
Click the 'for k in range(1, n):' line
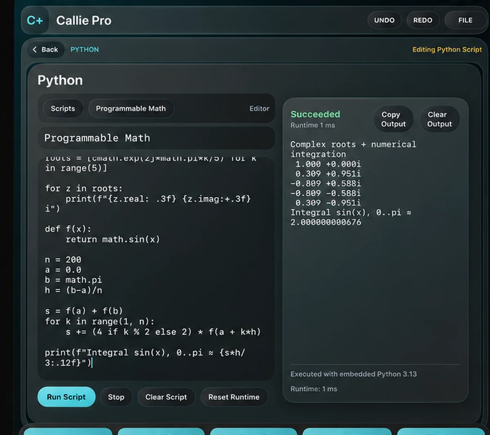[x=100, y=322]
